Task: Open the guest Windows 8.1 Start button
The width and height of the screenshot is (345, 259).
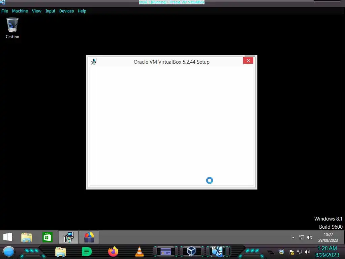Action: (8, 237)
